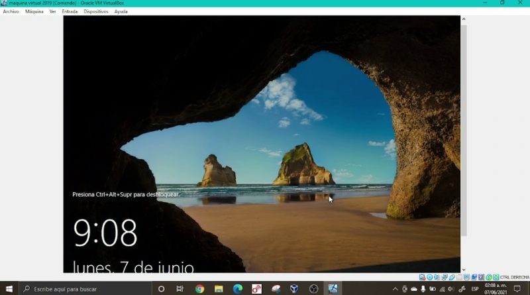The image size is (530, 295).
Task: Open the Ver menu
Action: click(x=53, y=11)
